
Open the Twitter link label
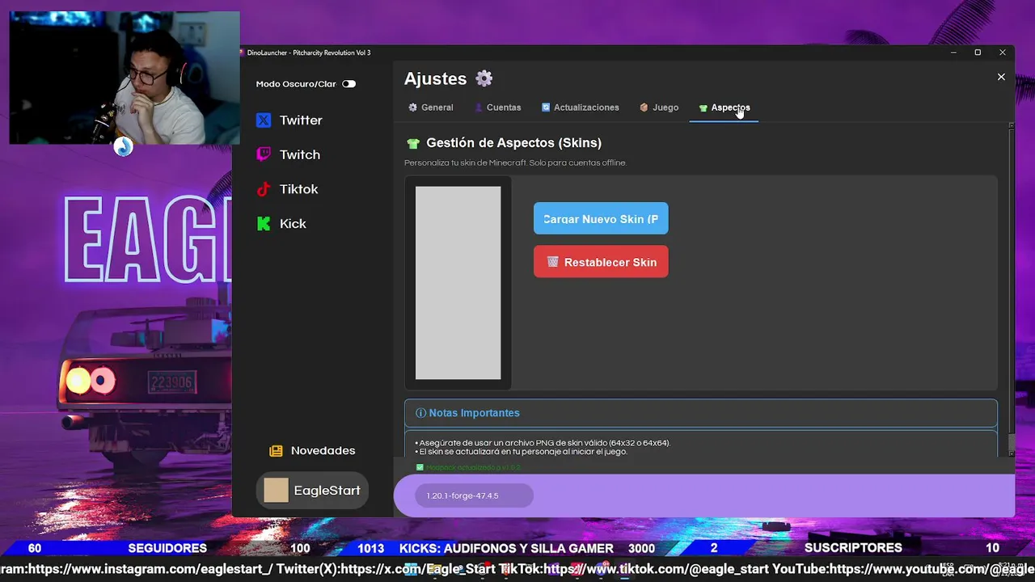tap(301, 120)
